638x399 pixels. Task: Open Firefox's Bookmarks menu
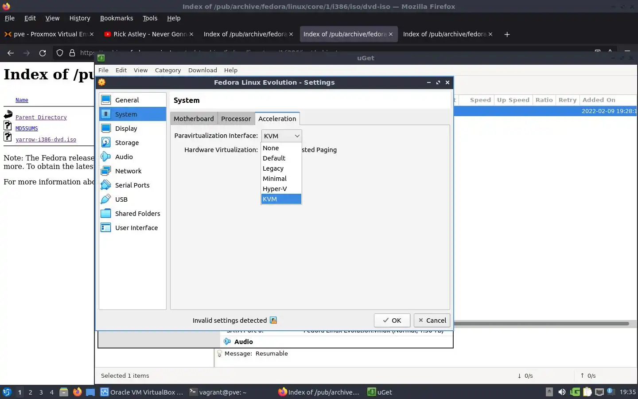pos(117,18)
